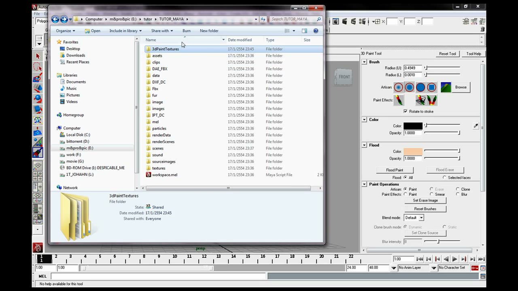
Task: Open the Organize dropdown menu
Action: tap(66, 31)
